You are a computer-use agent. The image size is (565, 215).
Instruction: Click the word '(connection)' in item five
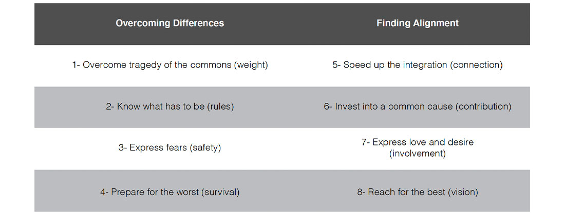pos(478,66)
